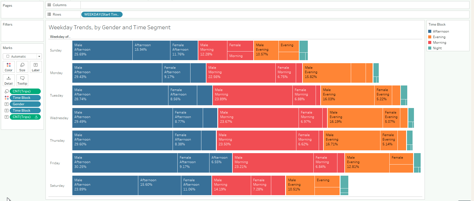The height and width of the screenshot is (201, 474).
Task: Click the Marks card header
Action: click(8, 48)
